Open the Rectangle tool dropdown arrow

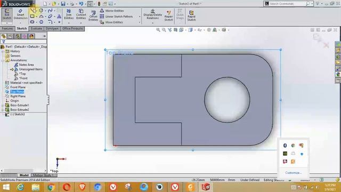(x=36, y=17)
